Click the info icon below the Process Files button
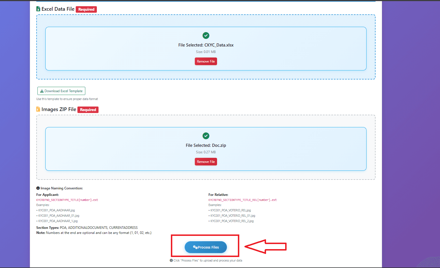This screenshot has height=268, width=440. coord(171,260)
